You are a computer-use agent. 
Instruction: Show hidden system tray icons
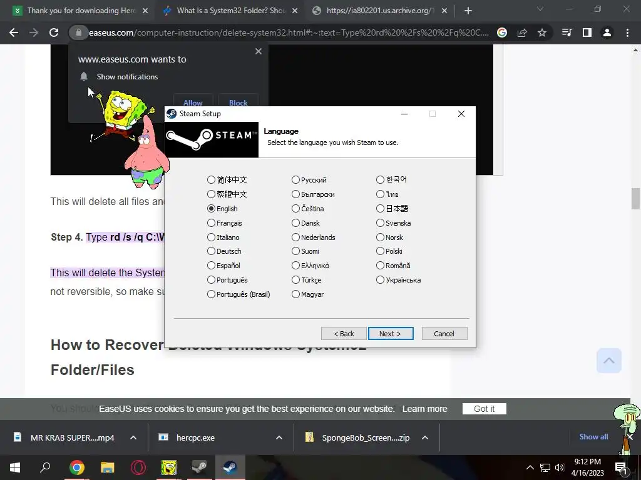(x=530, y=467)
